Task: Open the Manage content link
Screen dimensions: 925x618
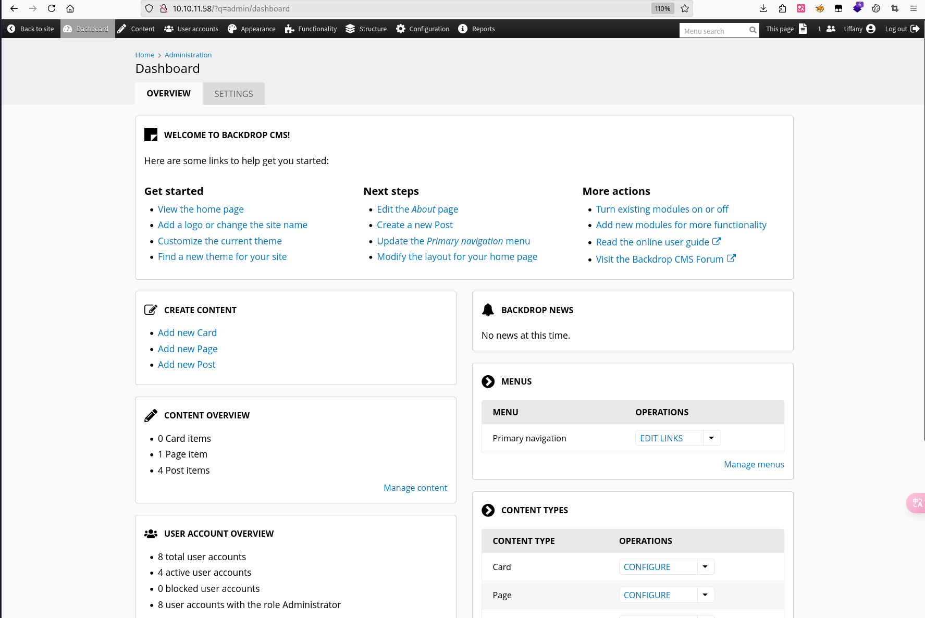Action: tap(415, 488)
